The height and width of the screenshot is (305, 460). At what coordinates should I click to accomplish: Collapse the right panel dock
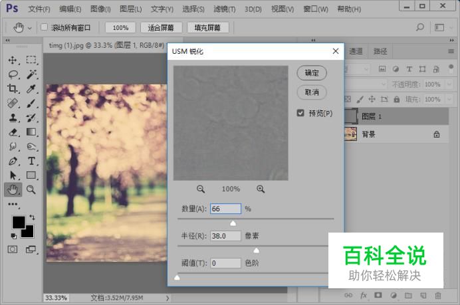(x=452, y=40)
